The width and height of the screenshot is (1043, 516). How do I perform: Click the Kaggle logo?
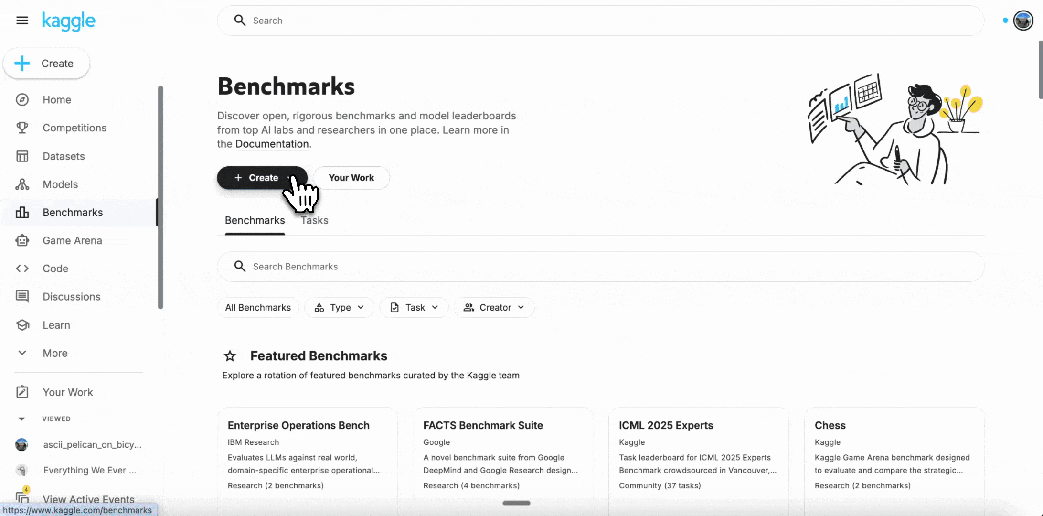68,21
